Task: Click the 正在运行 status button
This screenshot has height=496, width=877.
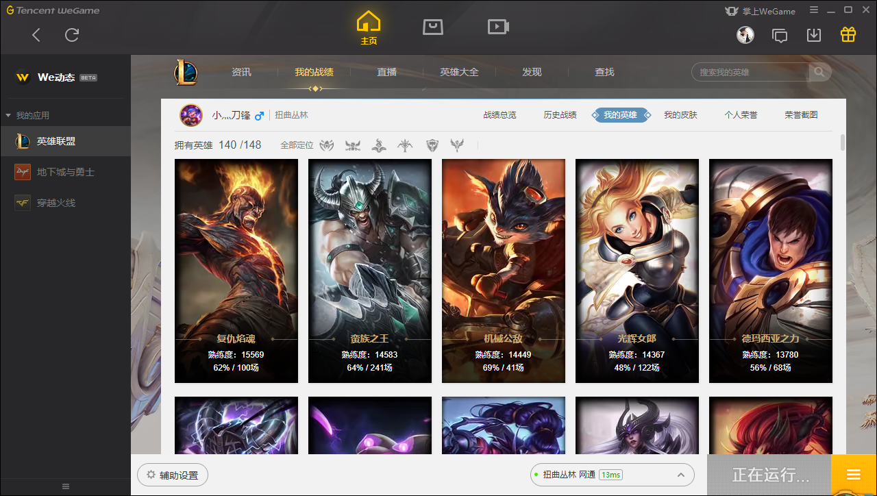Action: point(769,475)
